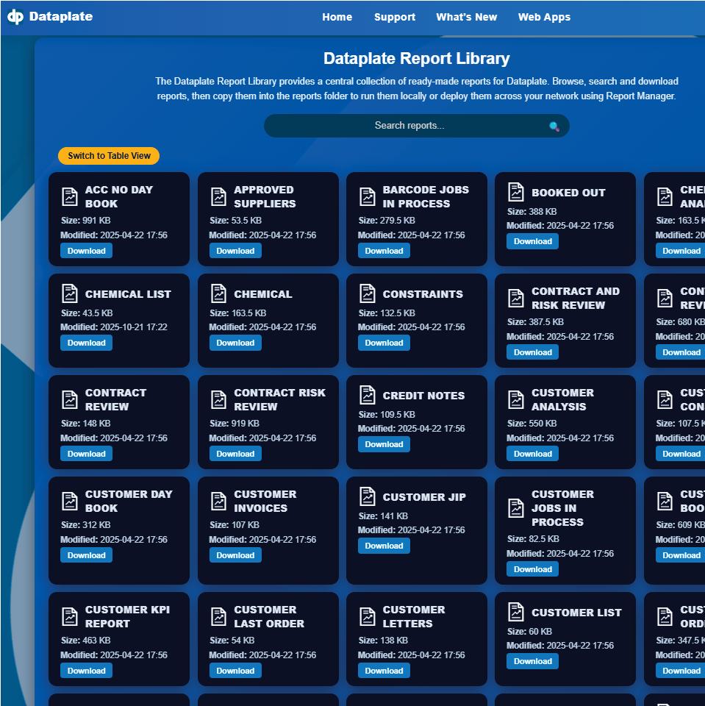This screenshot has height=706, width=705.
Task: Download the APPROVED SUPPLIERS report
Action: [235, 251]
